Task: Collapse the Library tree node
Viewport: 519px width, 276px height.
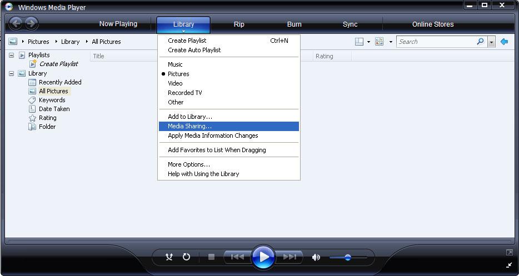Action: (x=11, y=73)
